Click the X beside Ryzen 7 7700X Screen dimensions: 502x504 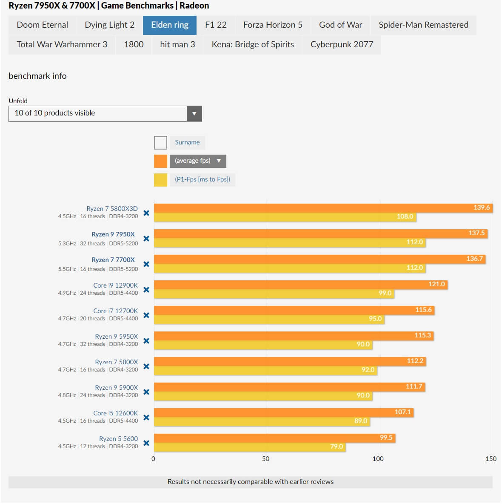146,264
